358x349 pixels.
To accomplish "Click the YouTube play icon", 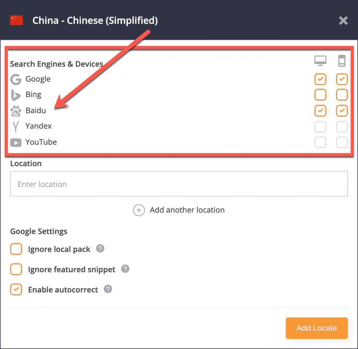I will [x=16, y=142].
